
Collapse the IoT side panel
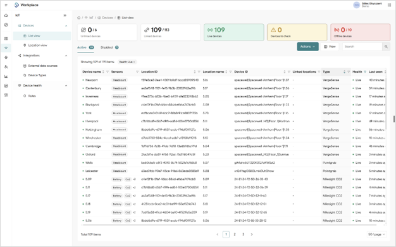(65, 15)
